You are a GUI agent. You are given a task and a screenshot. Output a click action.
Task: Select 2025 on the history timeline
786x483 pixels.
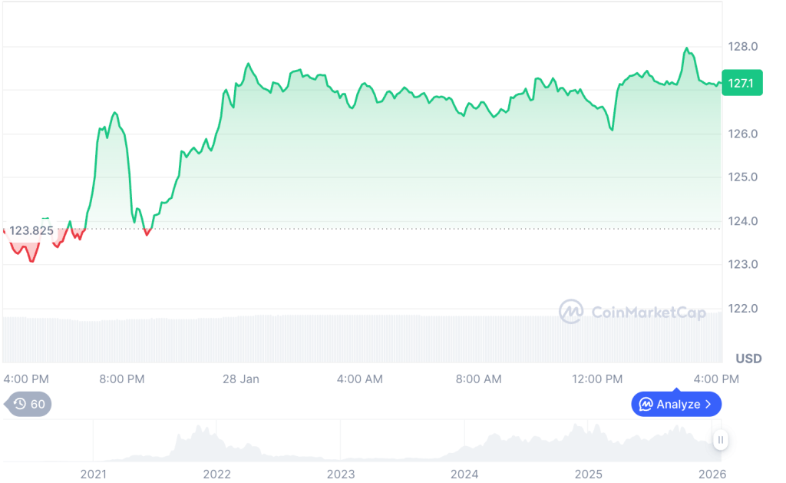589,474
